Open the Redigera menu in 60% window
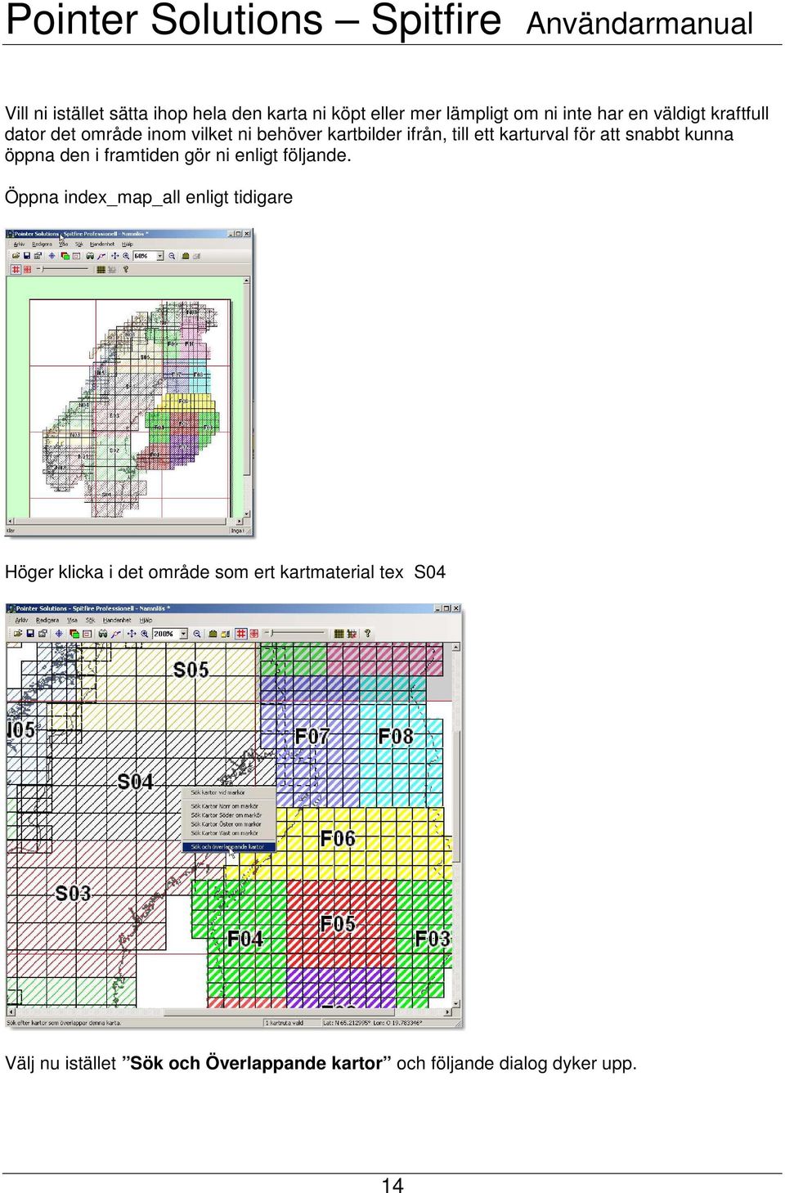 42,244
